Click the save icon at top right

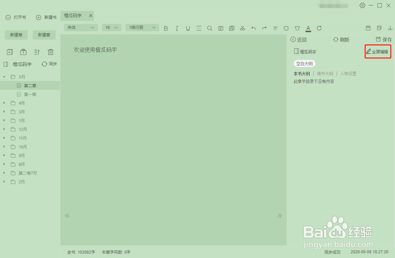(368, 28)
